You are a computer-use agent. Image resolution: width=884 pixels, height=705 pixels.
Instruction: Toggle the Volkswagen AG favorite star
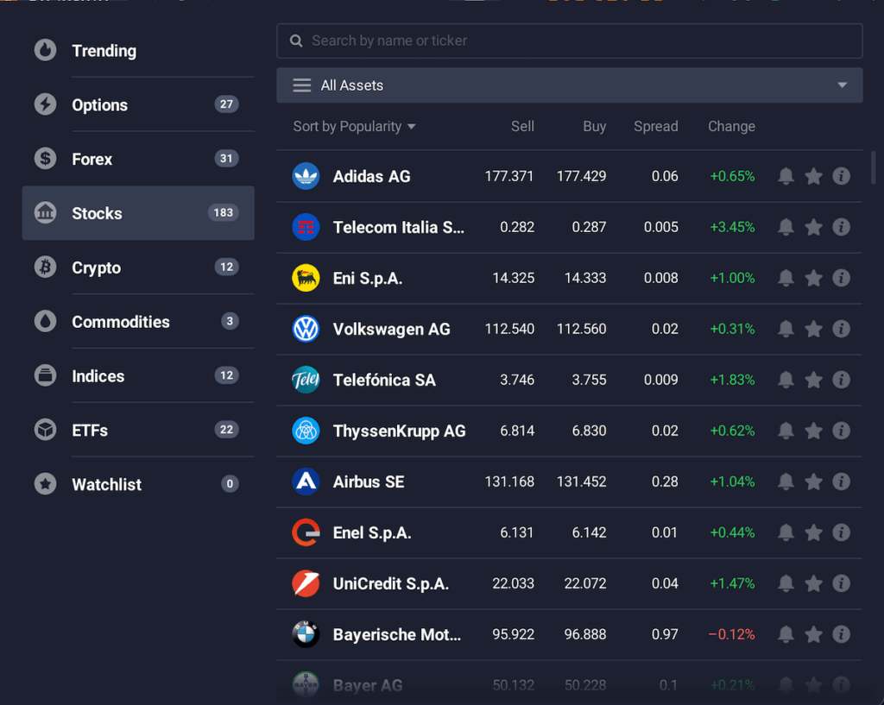pos(813,329)
